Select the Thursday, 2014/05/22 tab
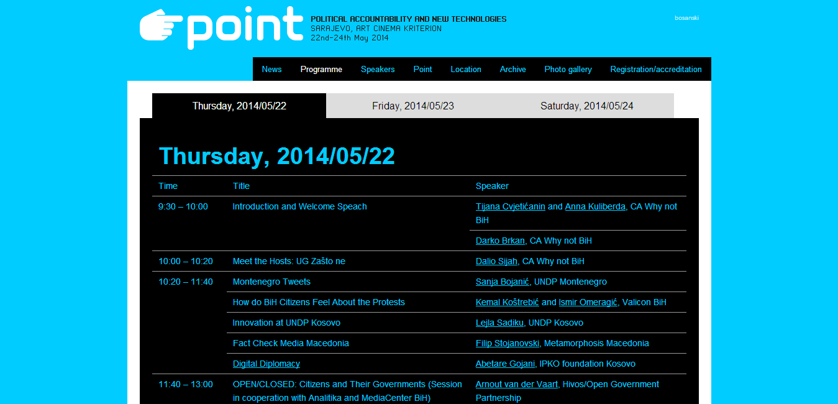The image size is (838, 404). (239, 106)
